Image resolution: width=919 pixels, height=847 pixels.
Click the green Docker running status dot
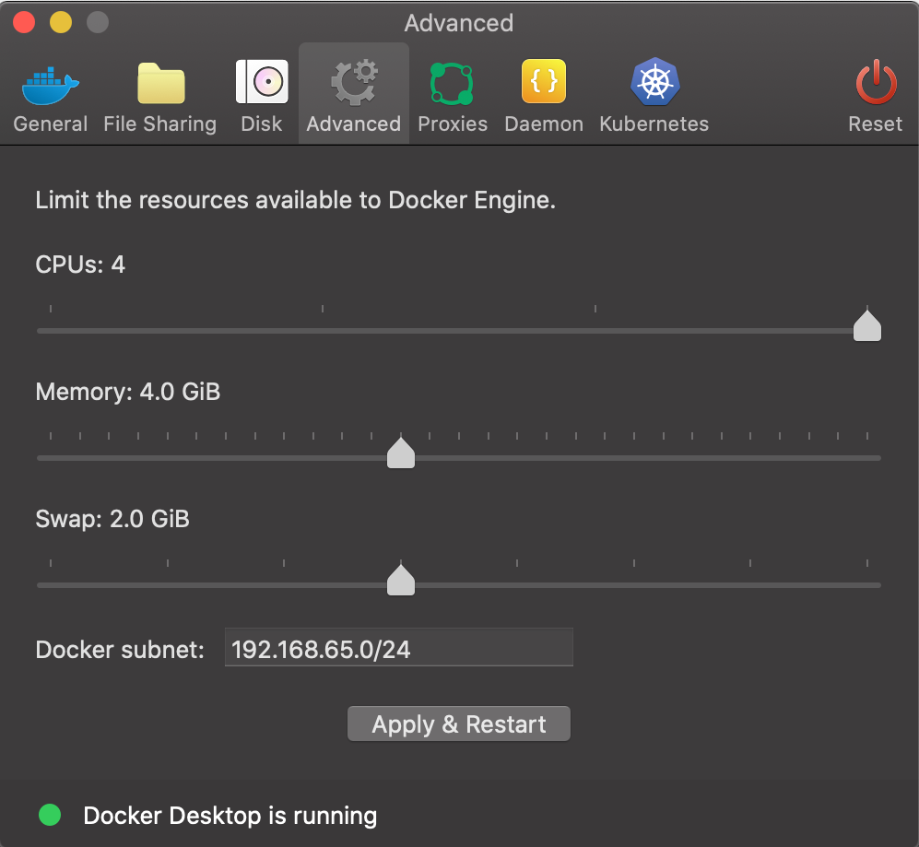pos(50,815)
